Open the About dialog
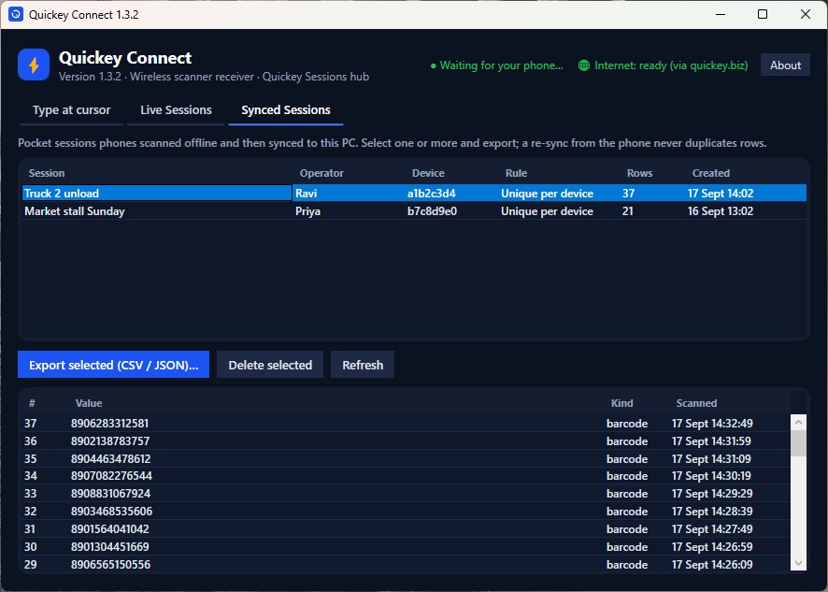This screenshot has width=828, height=592. (785, 65)
